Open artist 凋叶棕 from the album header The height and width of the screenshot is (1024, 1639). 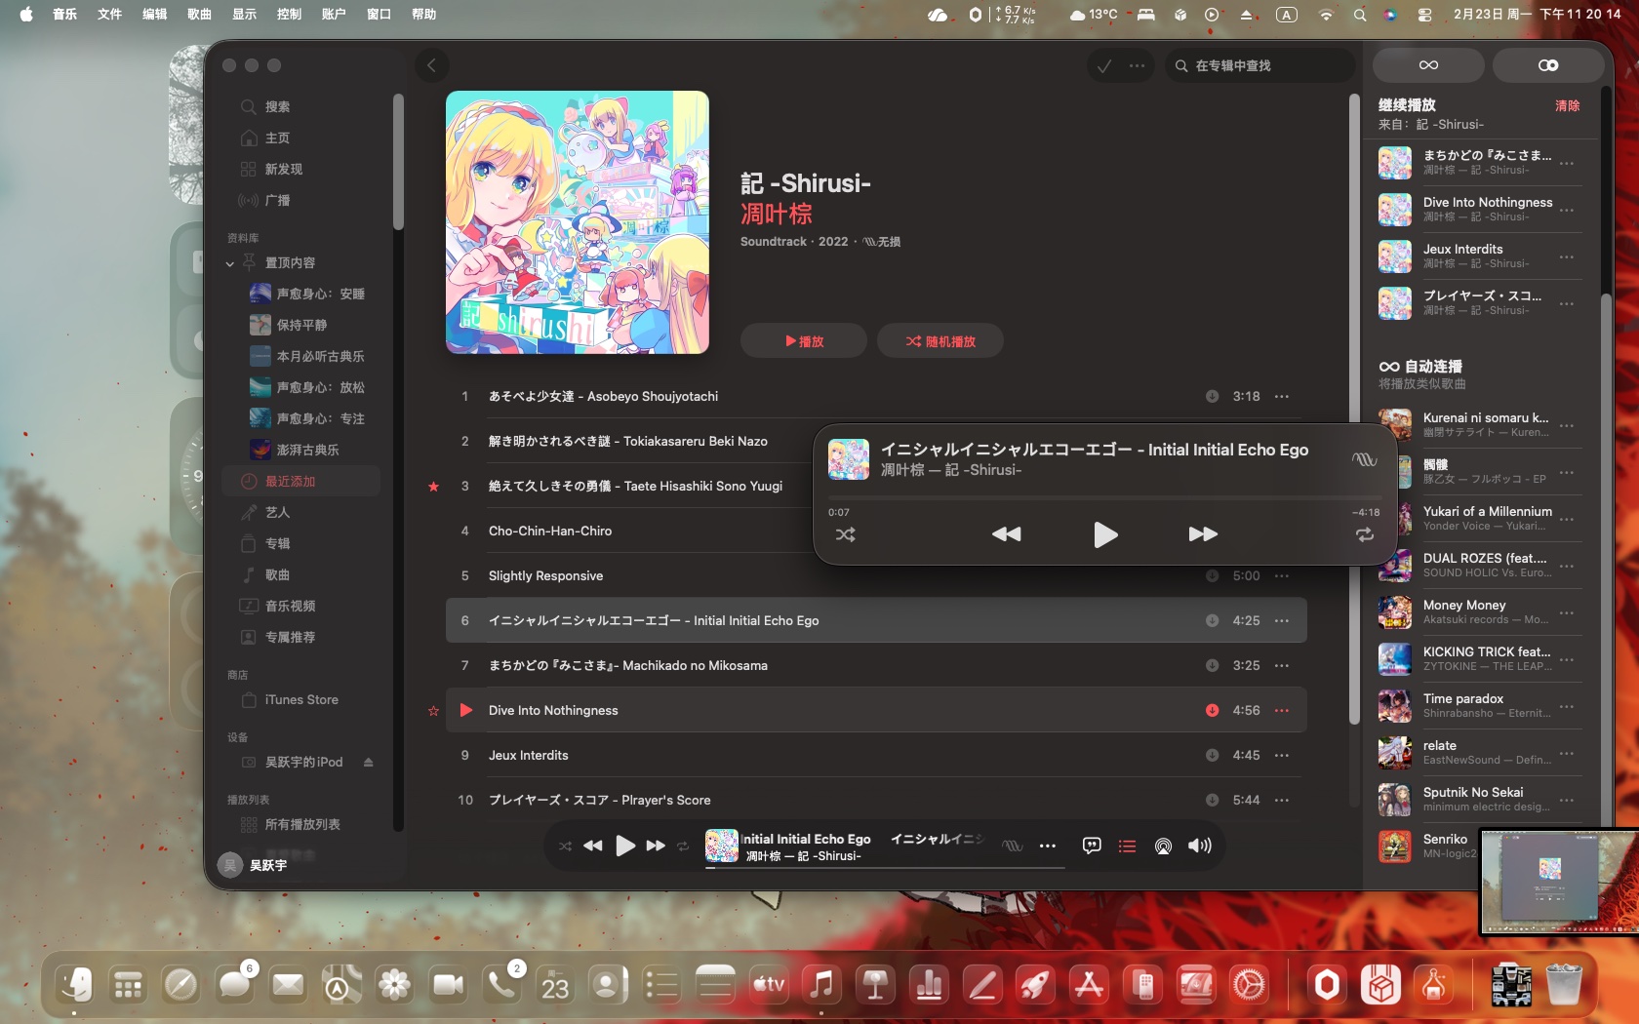coord(777,214)
